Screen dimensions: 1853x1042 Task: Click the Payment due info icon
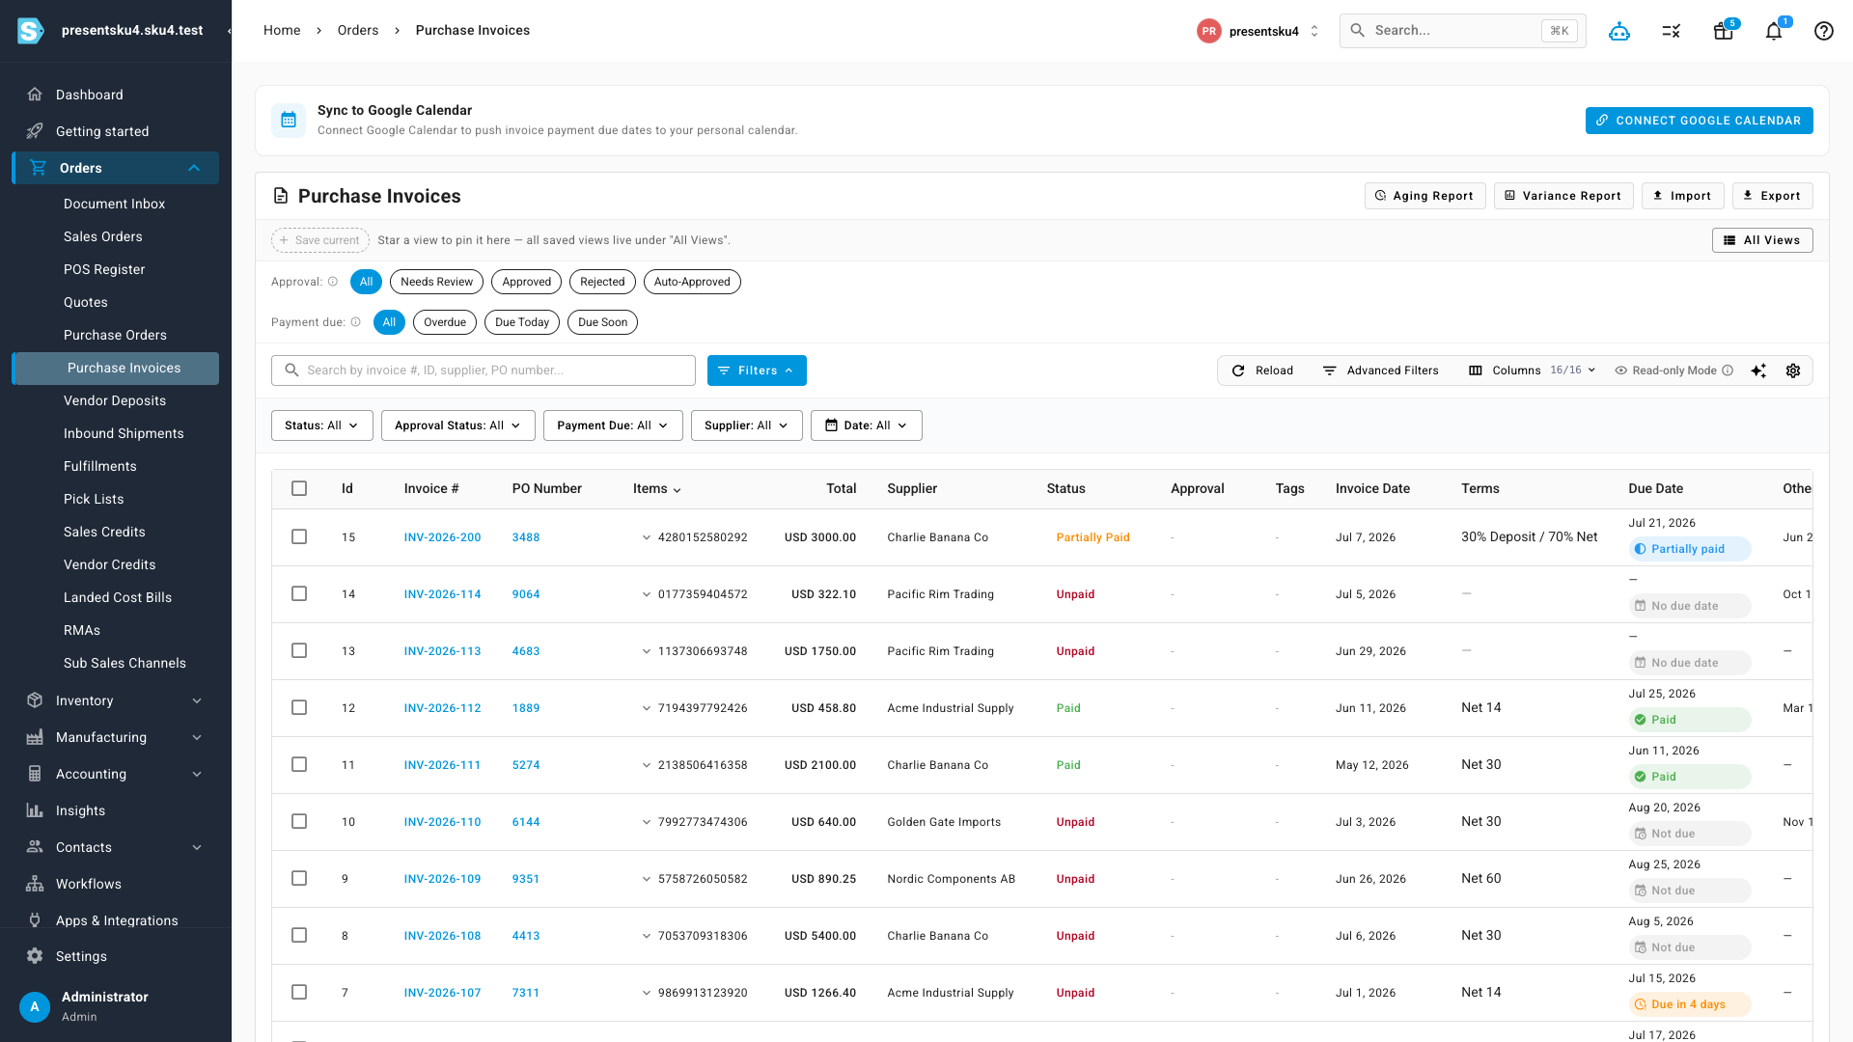pos(356,322)
